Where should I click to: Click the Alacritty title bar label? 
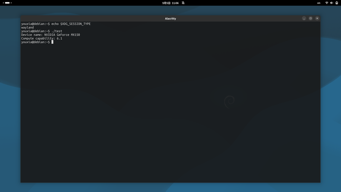tap(170, 18)
